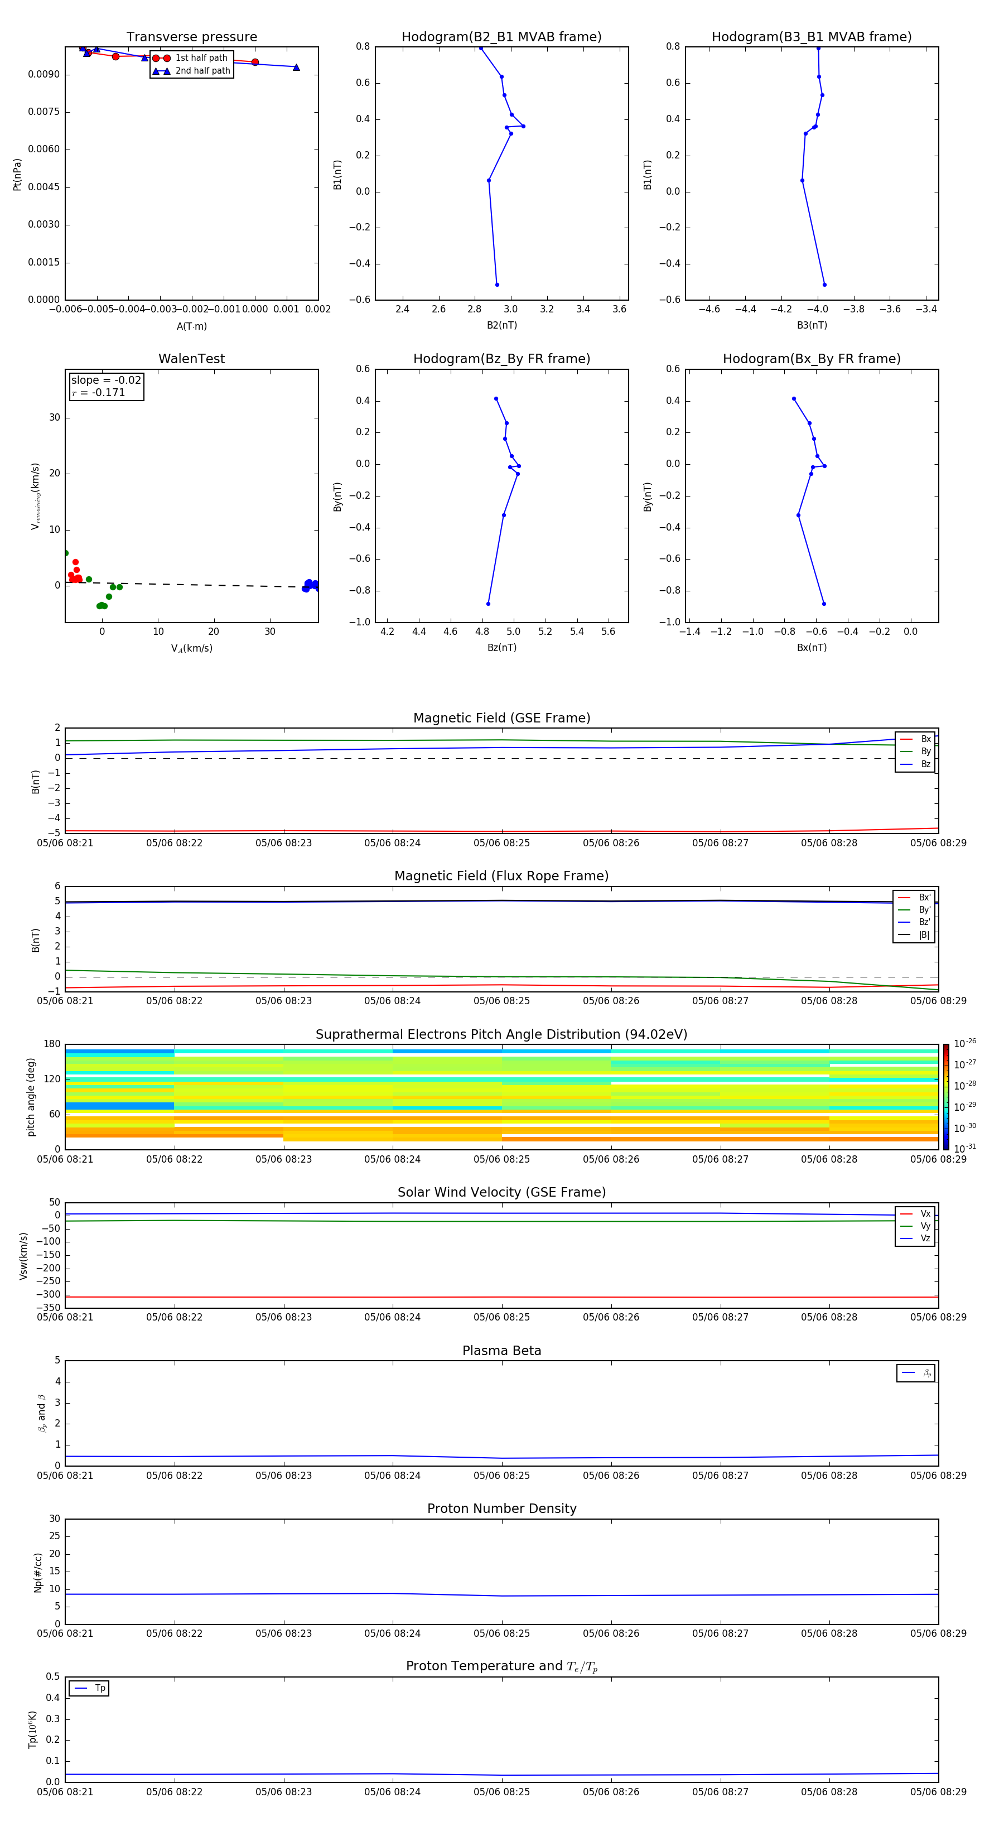The height and width of the screenshot is (1841, 1004).
Task: Click the "Magnetic Field (GSE Frame)" title
Action: pos(501,718)
